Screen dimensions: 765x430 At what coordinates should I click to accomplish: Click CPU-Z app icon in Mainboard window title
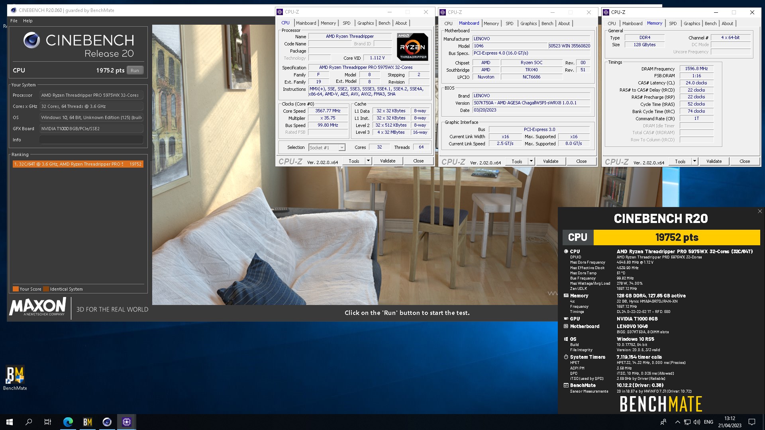pos(443,12)
